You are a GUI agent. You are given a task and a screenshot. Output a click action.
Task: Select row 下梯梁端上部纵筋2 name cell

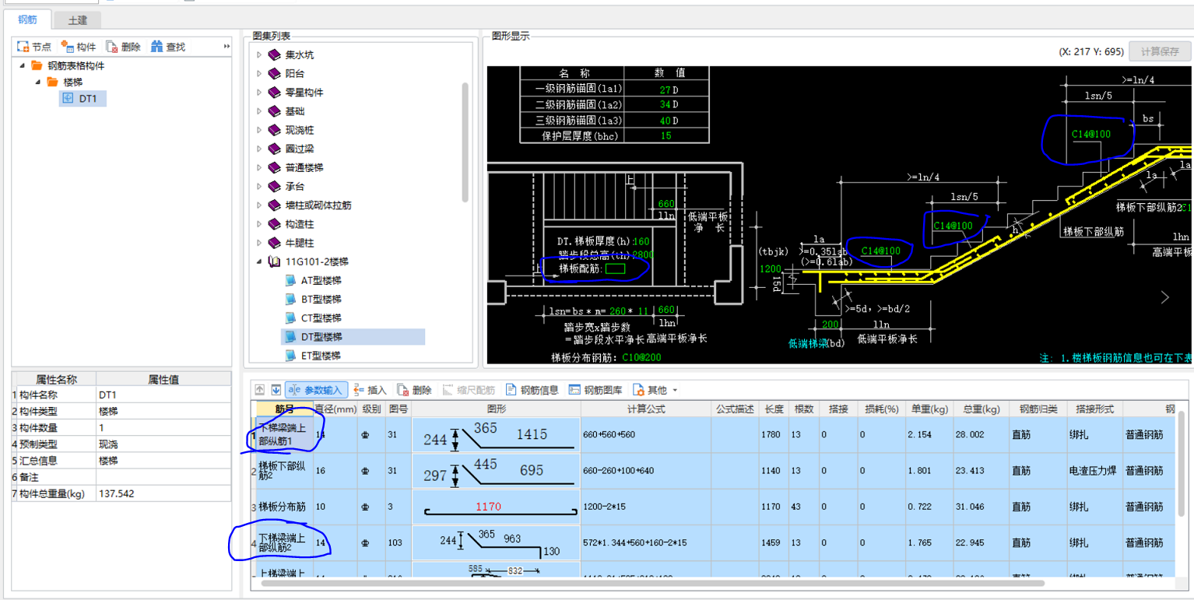(x=285, y=542)
